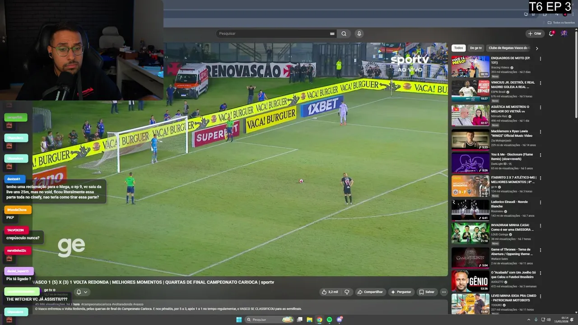Open Ludovico Einaudi - Nuvole Bianche video

pyautogui.click(x=471, y=210)
